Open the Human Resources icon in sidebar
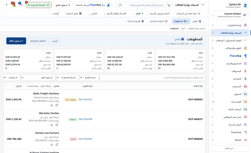This screenshot has width=251, height=153. [245, 125]
